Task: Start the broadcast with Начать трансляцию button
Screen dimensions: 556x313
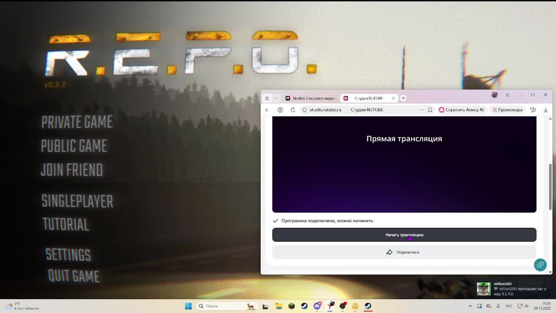Action: (x=404, y=235)
